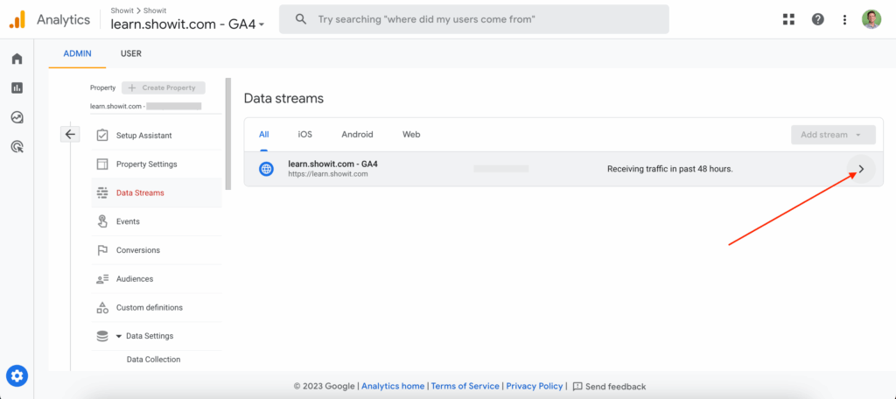Open Custom definitions in the admin menu
896x399 pixels.
point(149,307)
